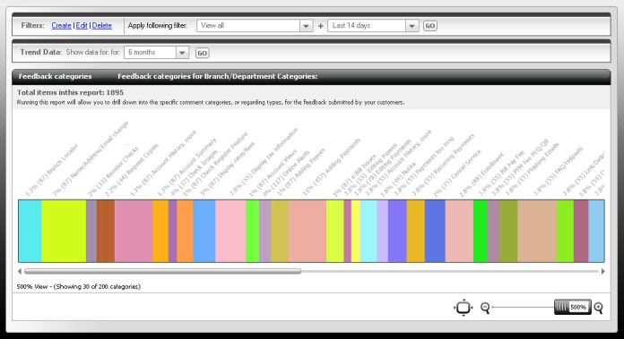The width and height of the screenshot is (624, 339).
Task: Click the horizontal chart scrollbar thumb
Action: pyautogui.click(x=163, y=271)
